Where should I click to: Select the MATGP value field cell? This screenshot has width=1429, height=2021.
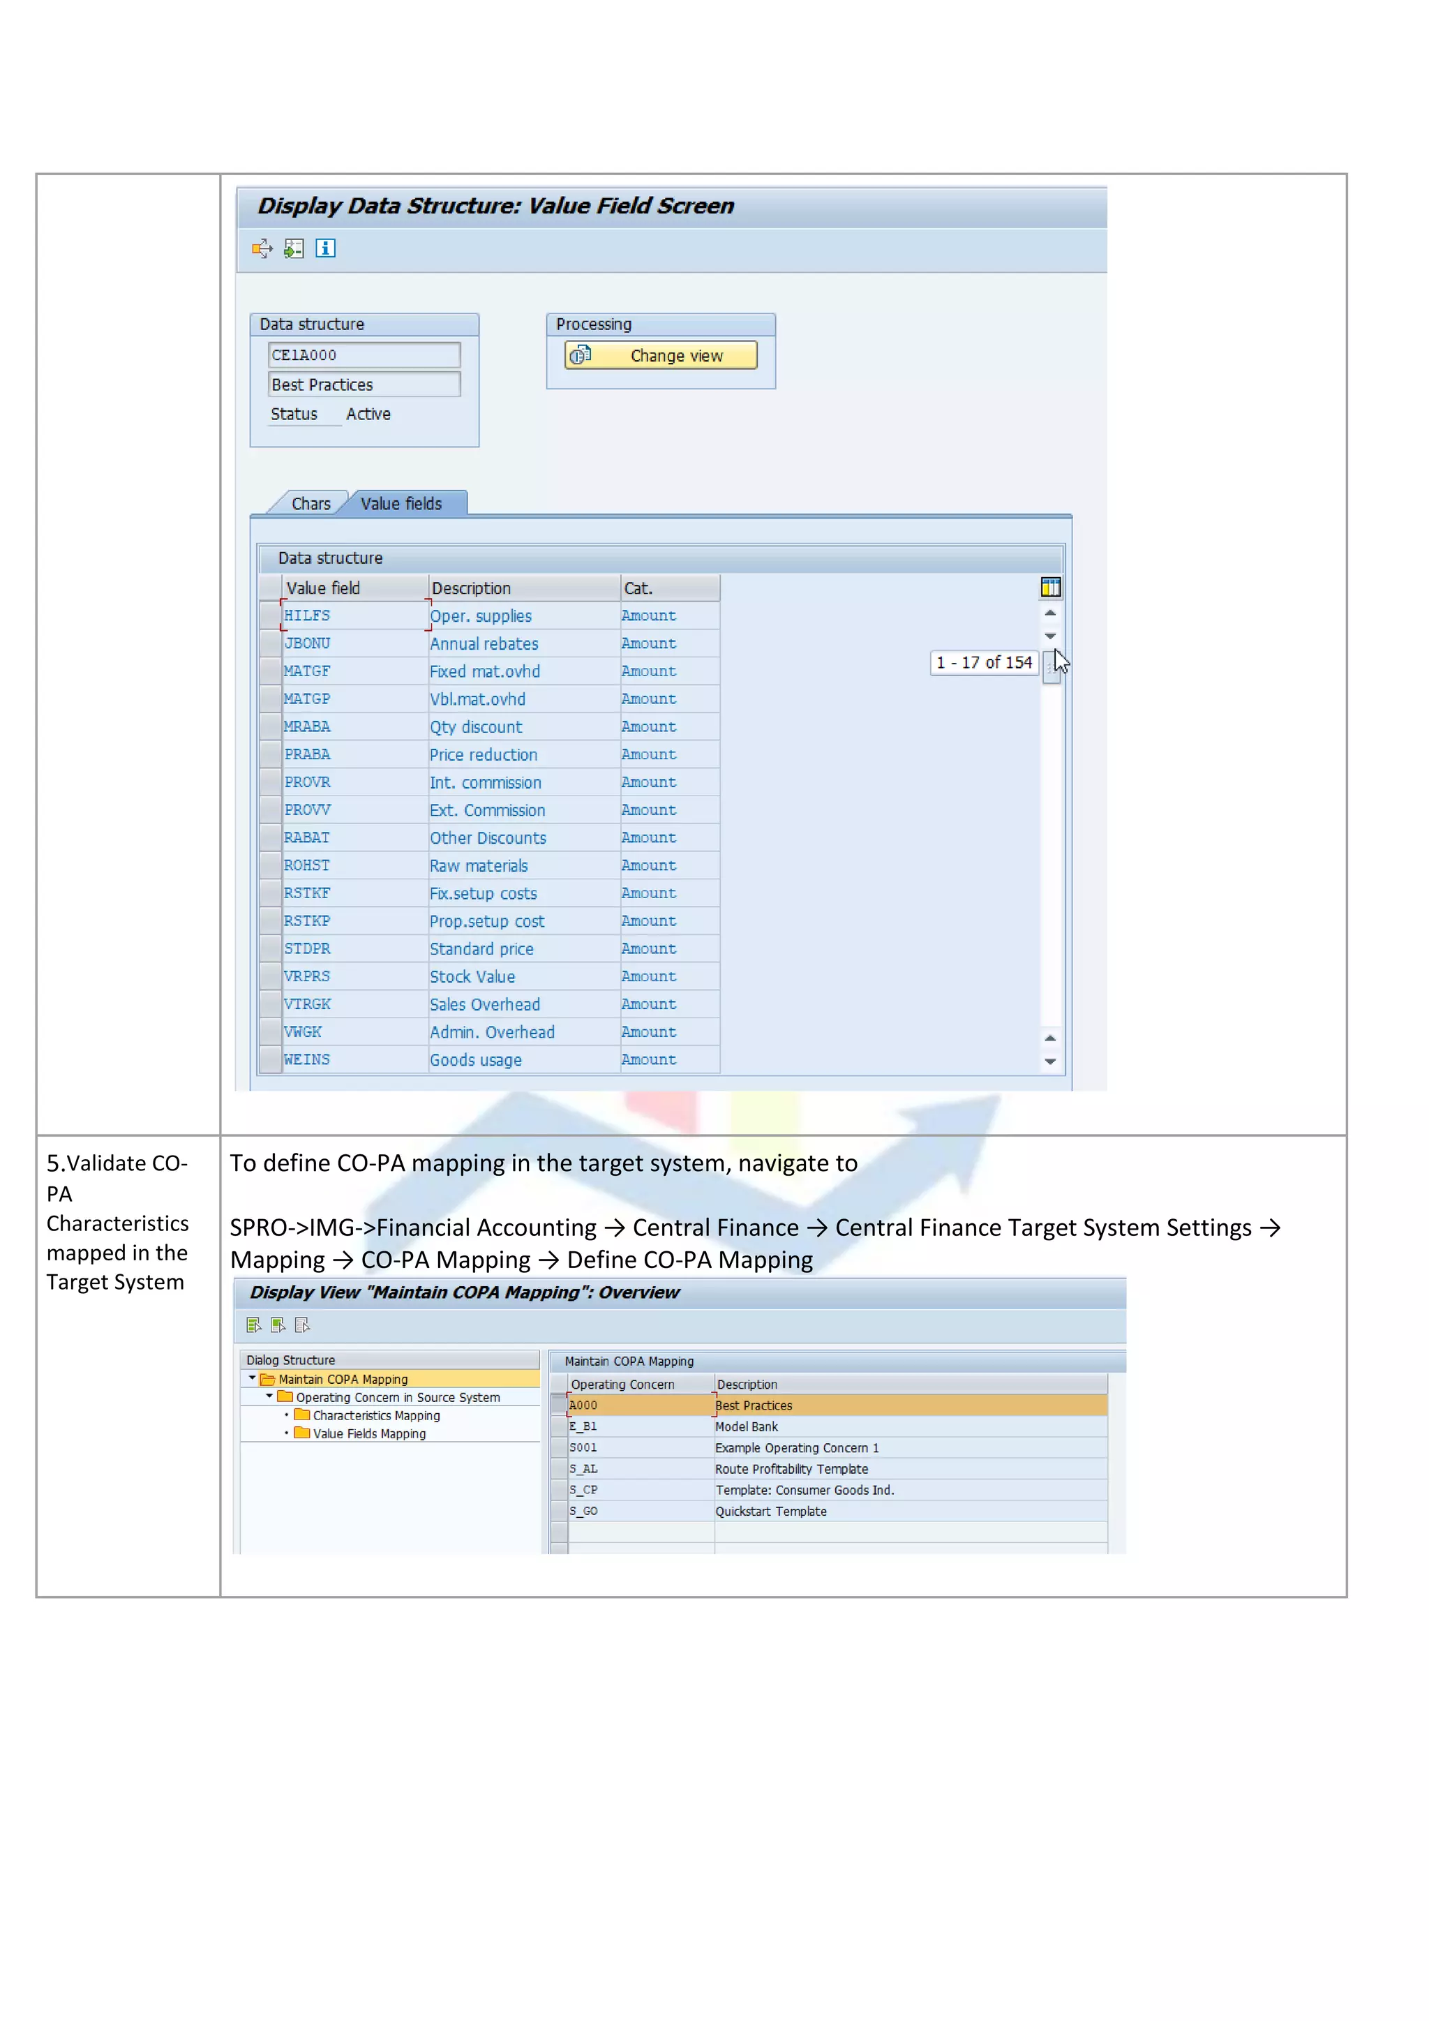click(354, 700)
